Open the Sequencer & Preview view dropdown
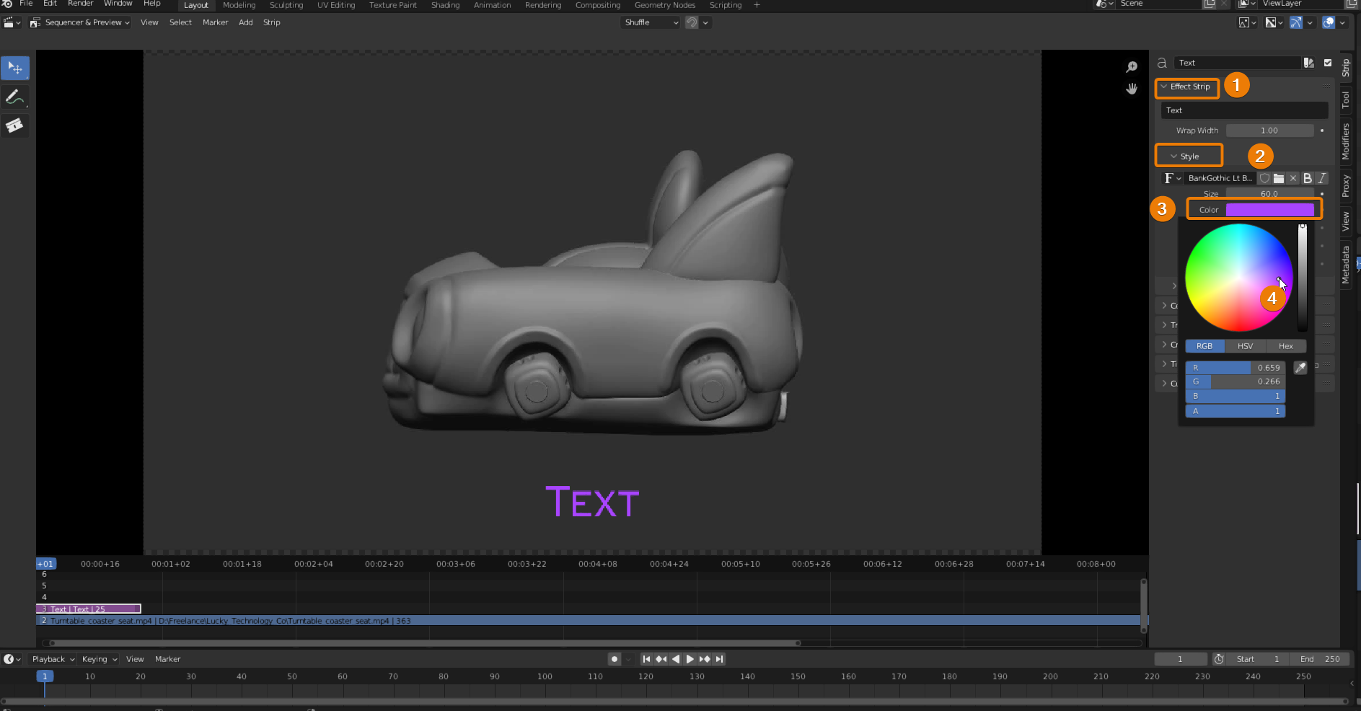Viewport: 1361px width, 711px height. point(81,22)
